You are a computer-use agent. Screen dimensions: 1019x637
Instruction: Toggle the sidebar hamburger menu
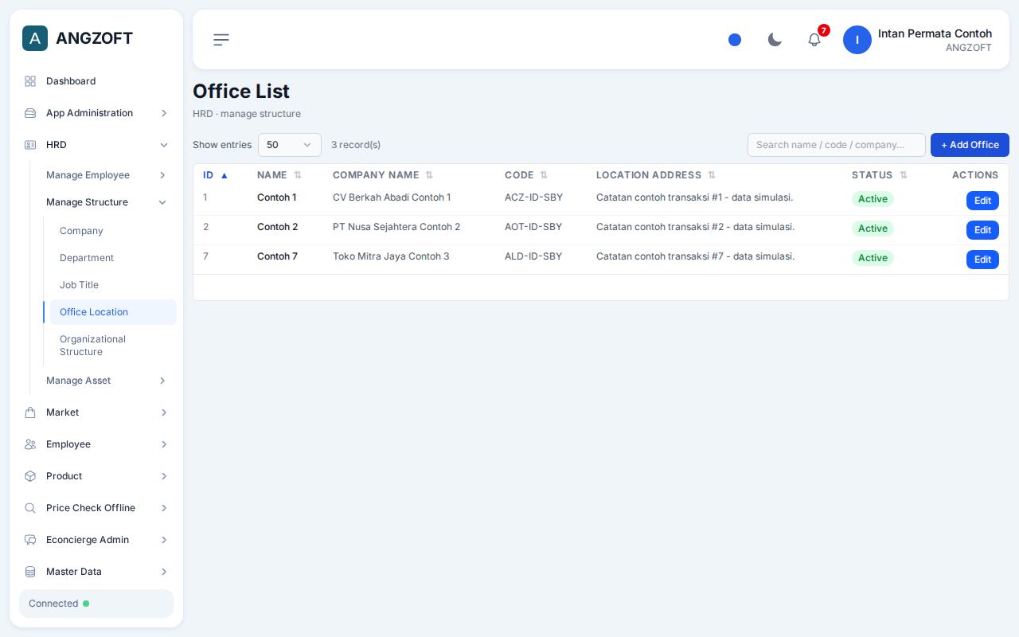(x=221, y=40)
